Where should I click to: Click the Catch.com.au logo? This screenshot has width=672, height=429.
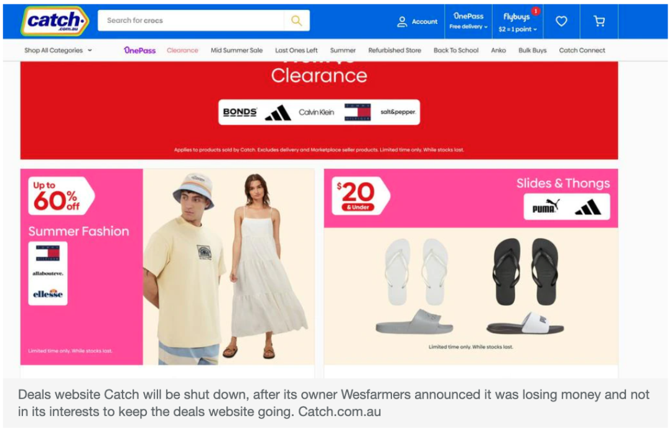point(54,21)
